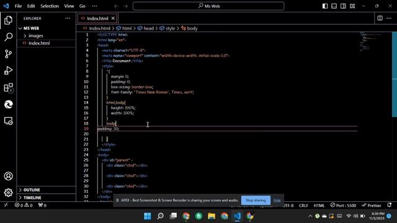Click line number 25 in the gutter

click(86, 160)
